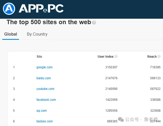Click google.com's User Index value 3150307
The width and height of the screenshot is (163, 126).
[x=111, y=67]
